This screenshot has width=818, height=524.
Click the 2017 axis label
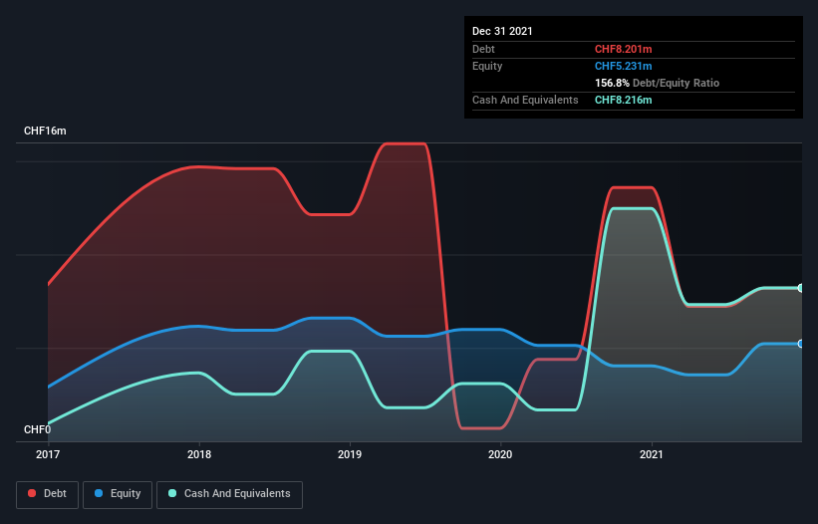coord(48,454)
